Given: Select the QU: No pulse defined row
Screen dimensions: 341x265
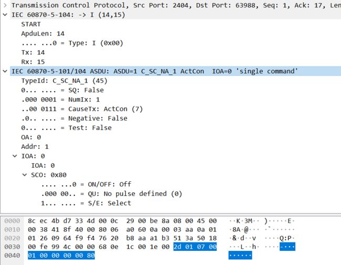Looking at the screenshot, I should 112,194.
